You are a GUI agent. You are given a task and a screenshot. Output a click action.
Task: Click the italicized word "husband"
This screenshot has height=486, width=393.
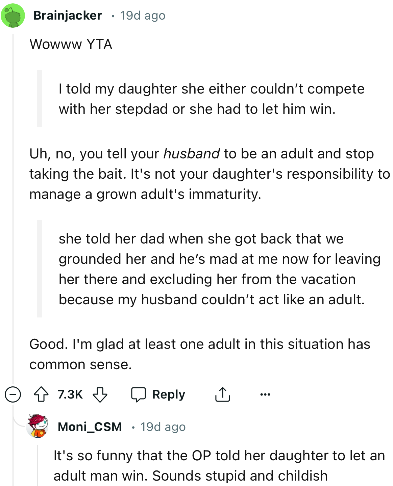[192, 154]
